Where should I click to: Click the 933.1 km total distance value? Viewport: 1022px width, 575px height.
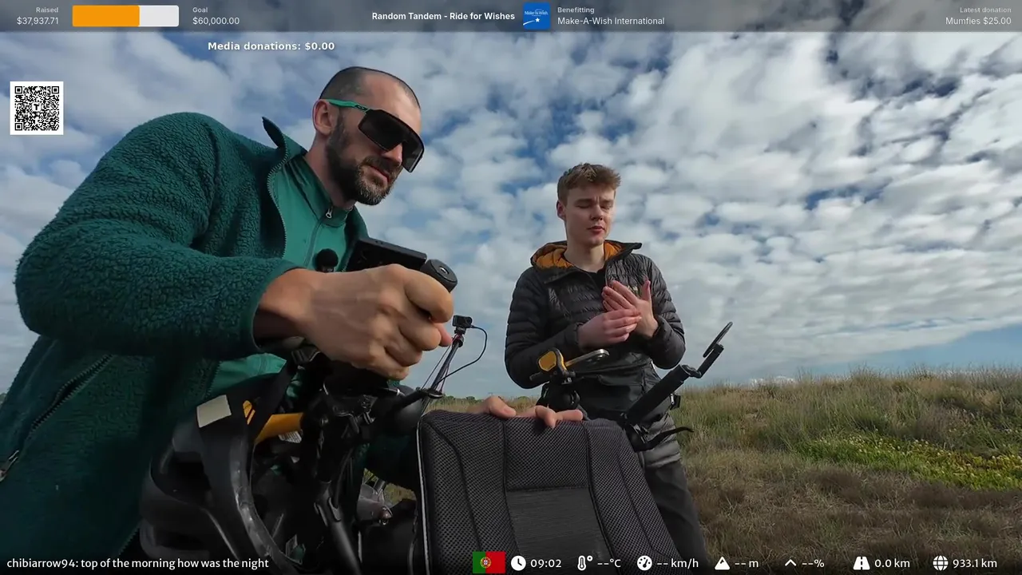coord(975,563)
